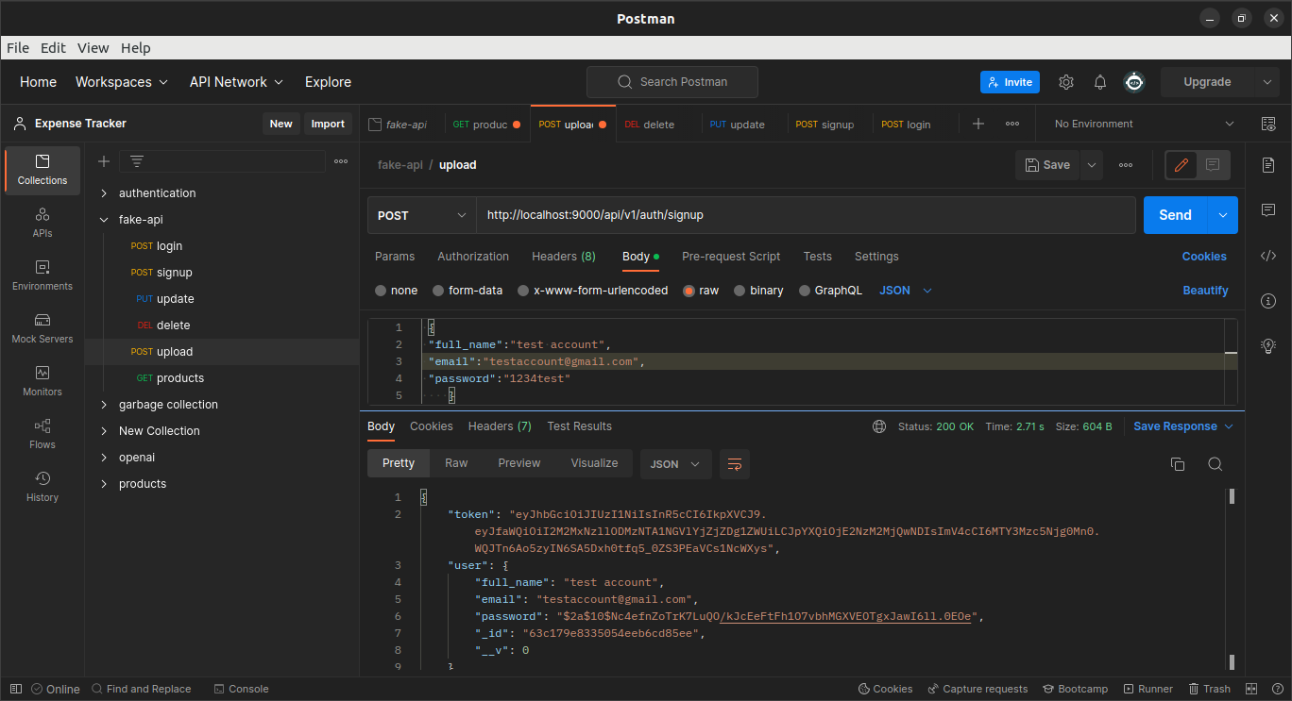This screenshot has height=701, width=1292.
Task: Open related requests lightbulb icon
Action: coord(1268,345)
